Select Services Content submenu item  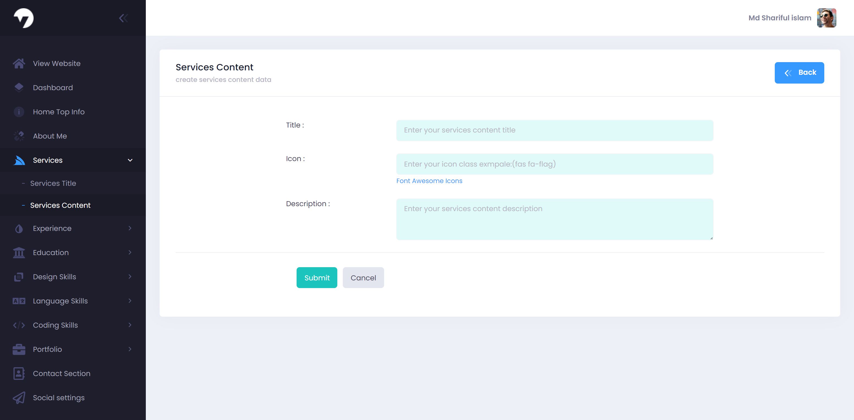73,205
